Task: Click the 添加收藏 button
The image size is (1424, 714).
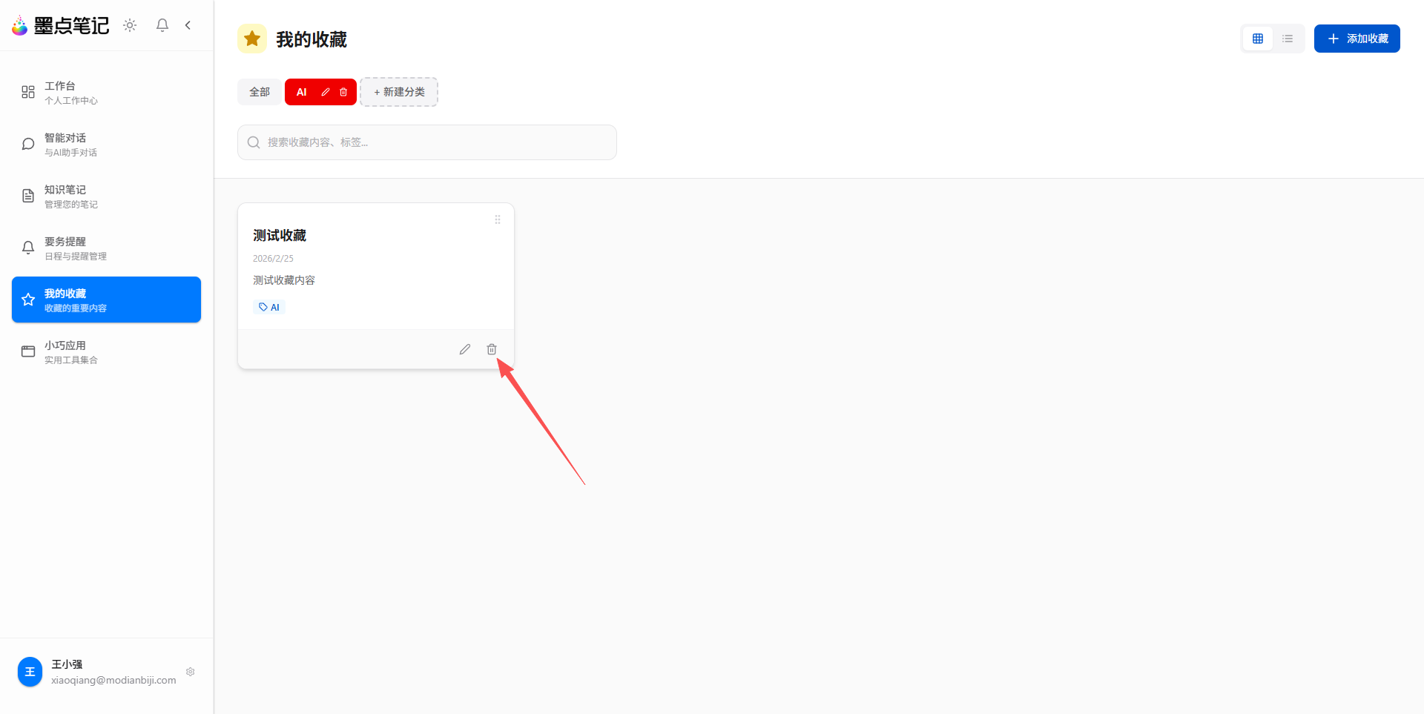Action: click(x=1357, y=39)
